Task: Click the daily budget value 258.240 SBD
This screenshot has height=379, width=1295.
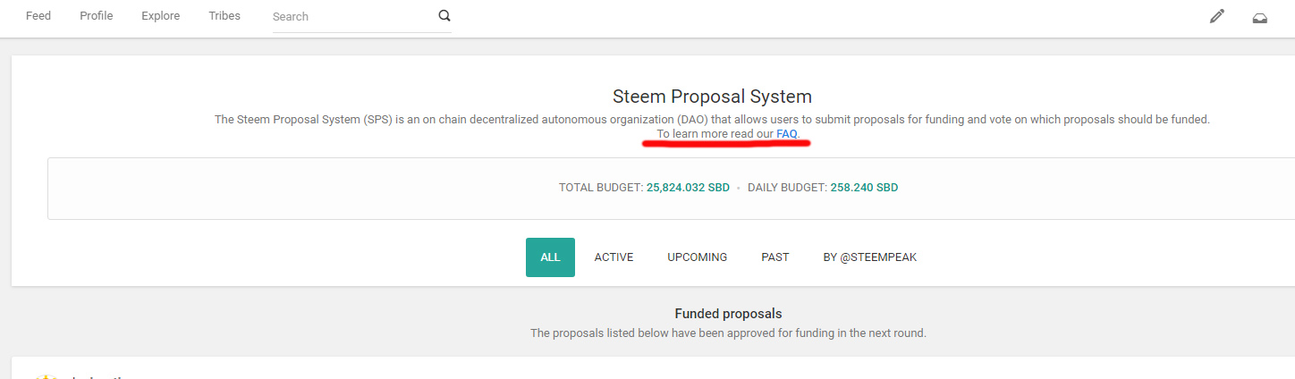Action: (x=864, y=188)
